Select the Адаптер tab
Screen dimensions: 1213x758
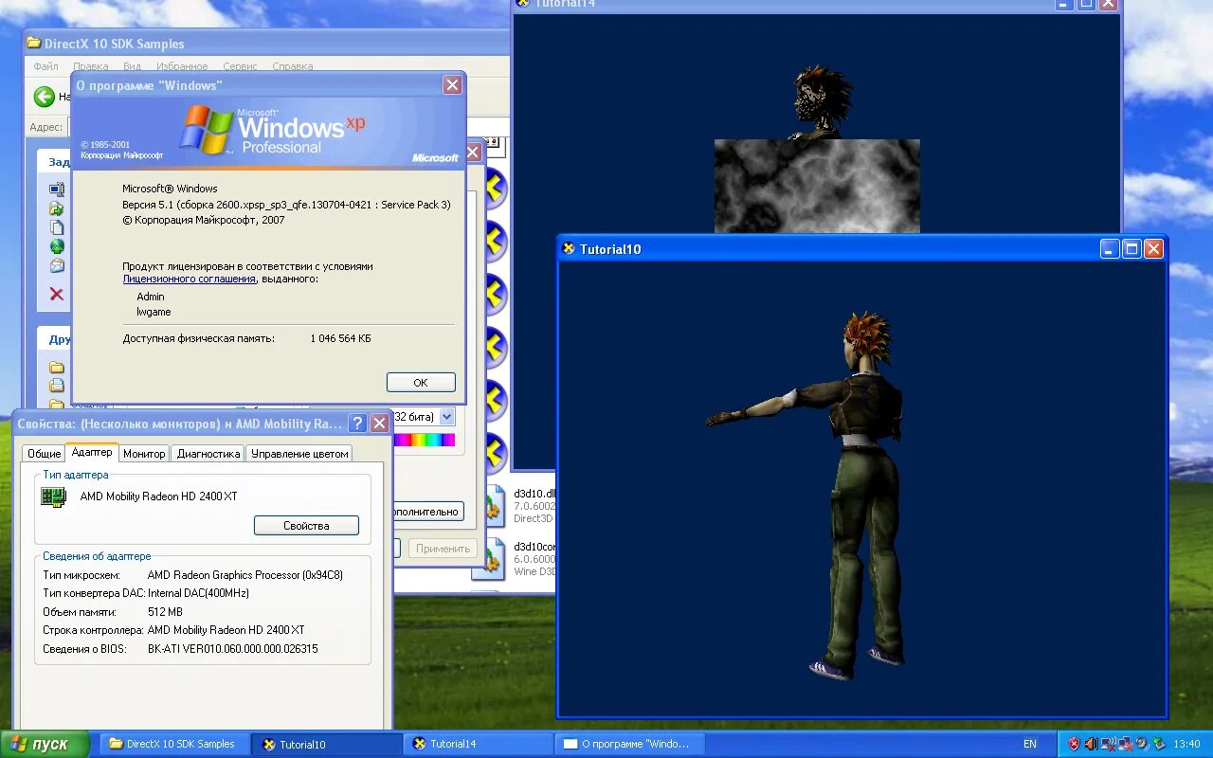[92, 453]
